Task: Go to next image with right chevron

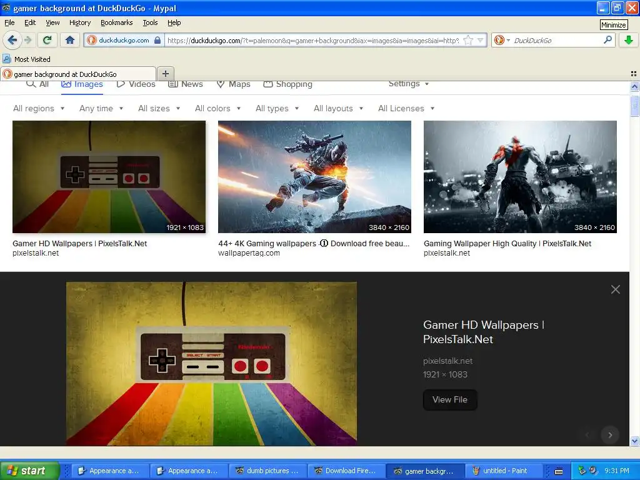Action: pyautogui.click(x=610, y=435)
